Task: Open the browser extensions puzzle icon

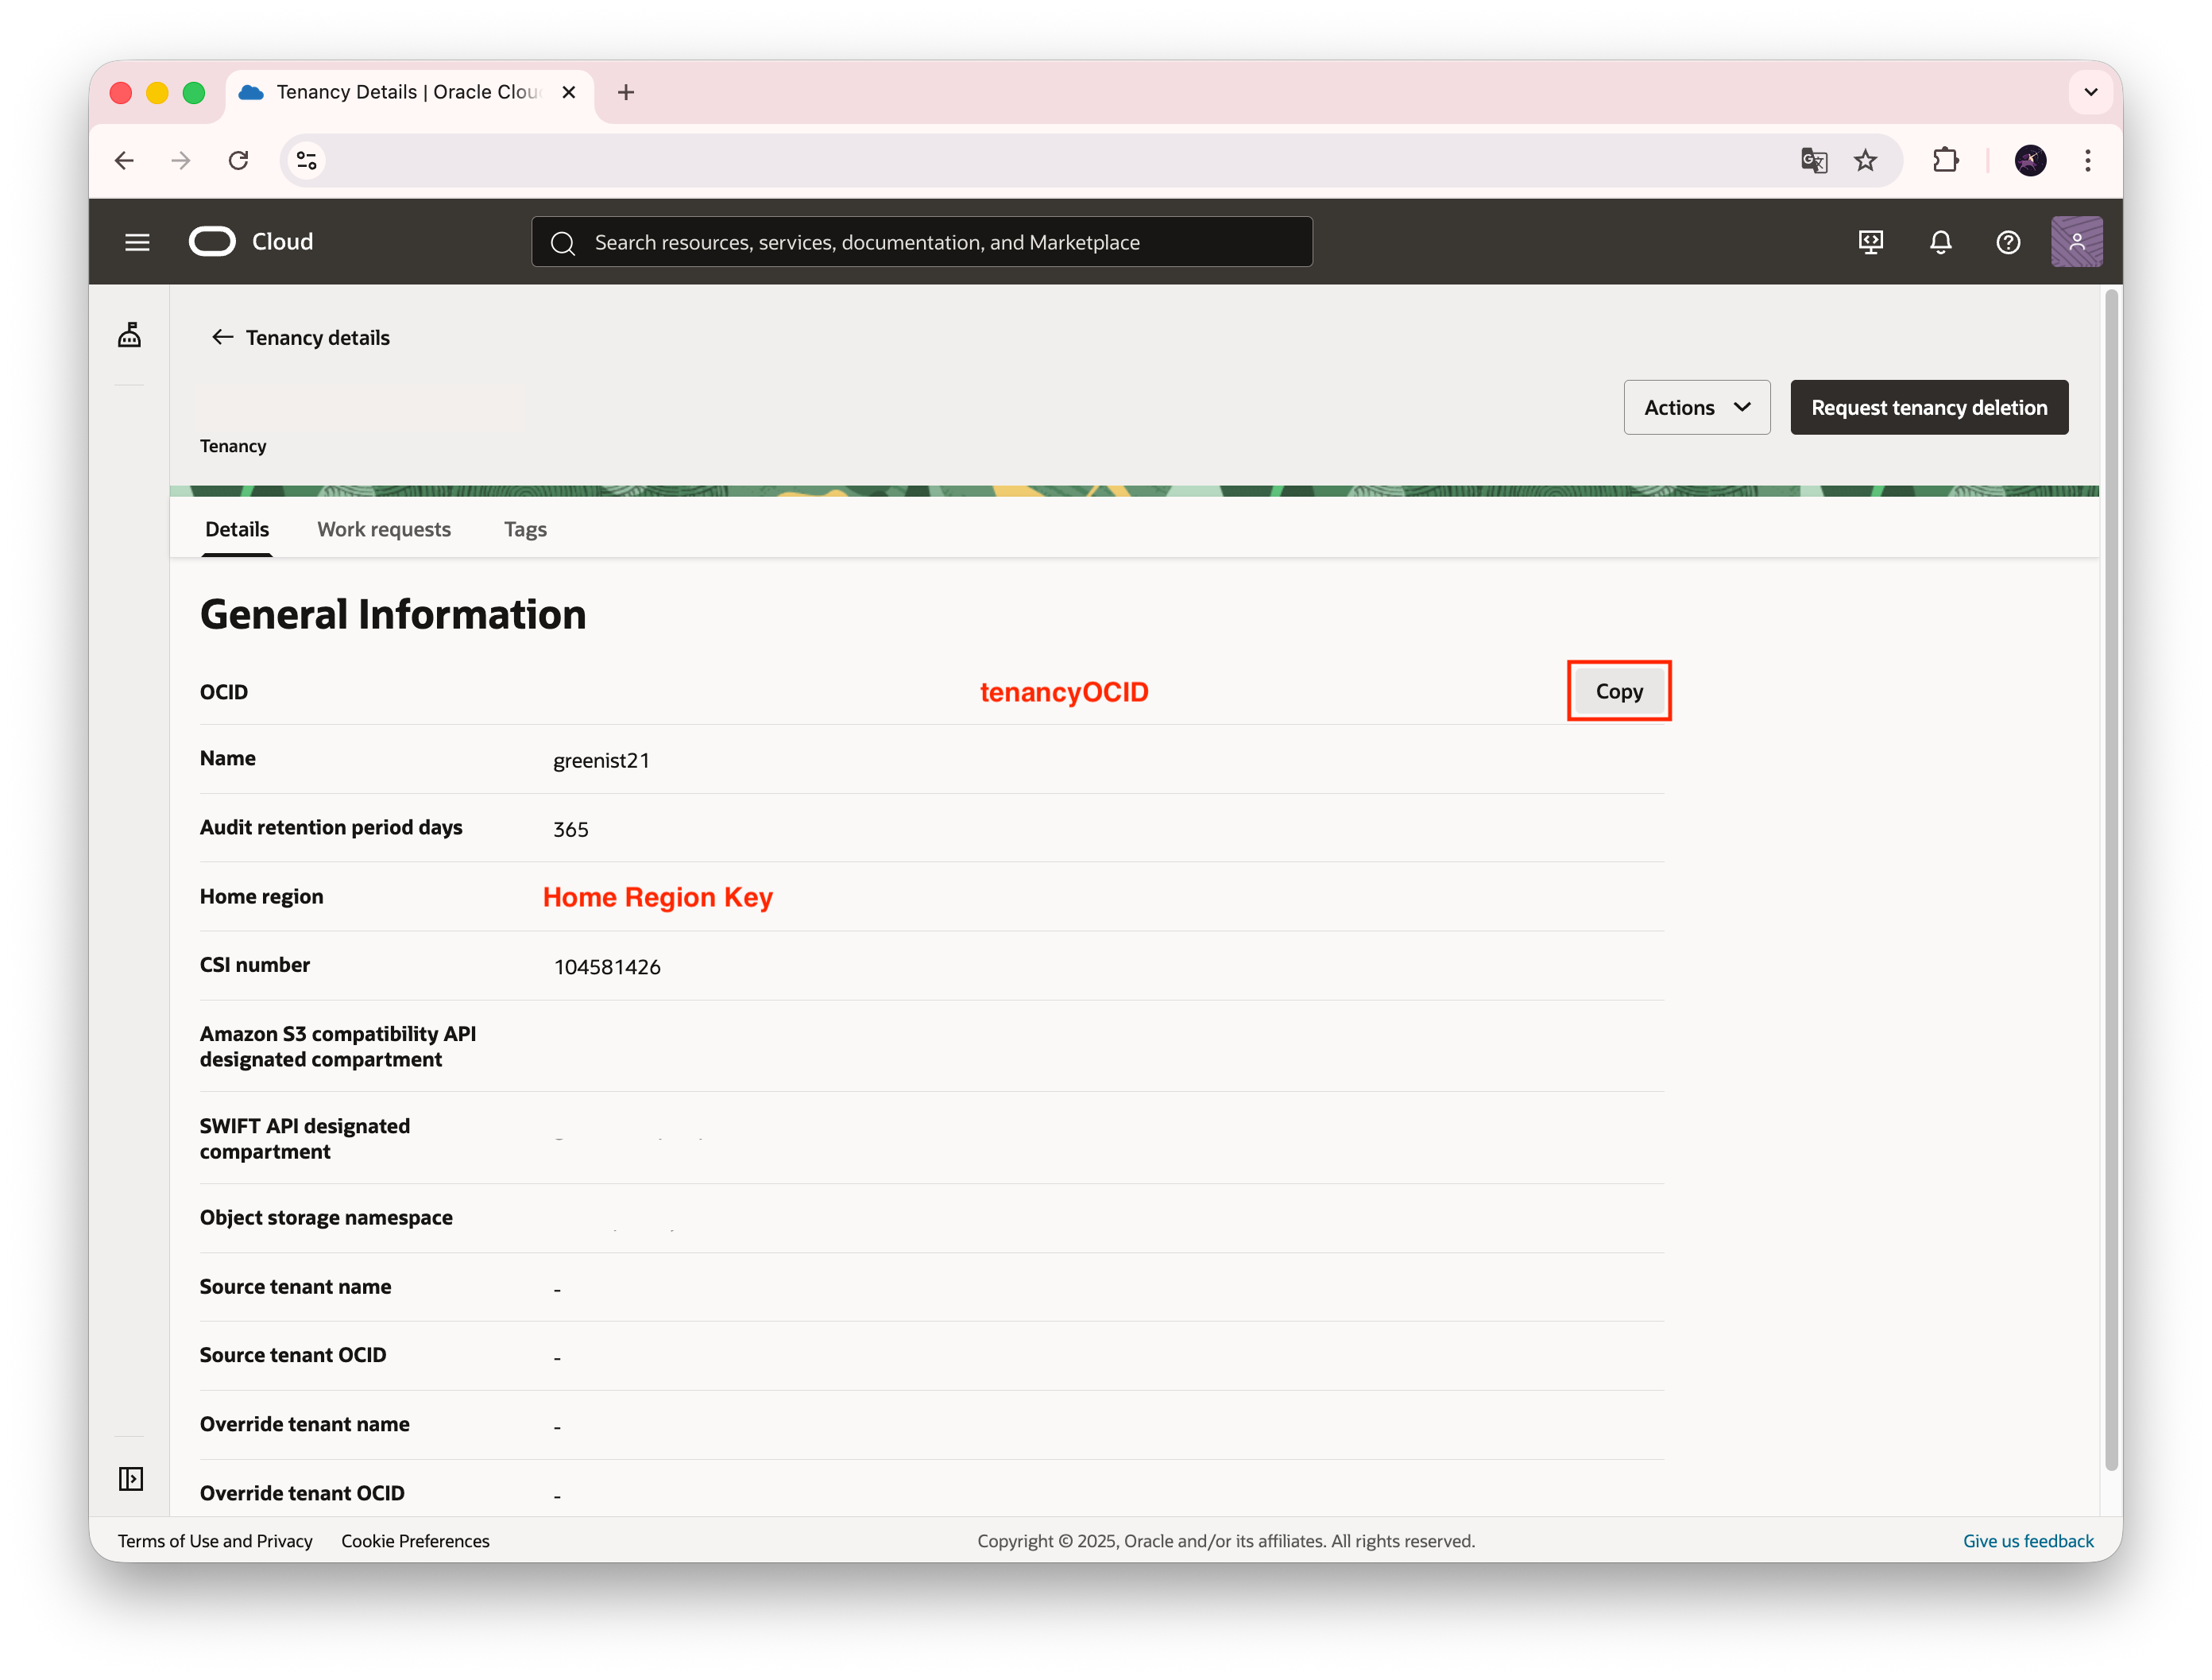Action: tap(1945, 160)
